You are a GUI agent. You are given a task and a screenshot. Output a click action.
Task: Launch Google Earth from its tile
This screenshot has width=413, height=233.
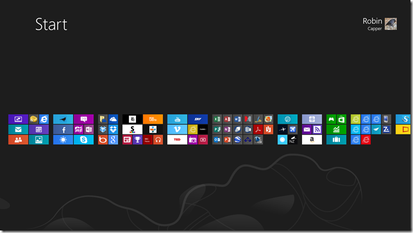[237, 140]
